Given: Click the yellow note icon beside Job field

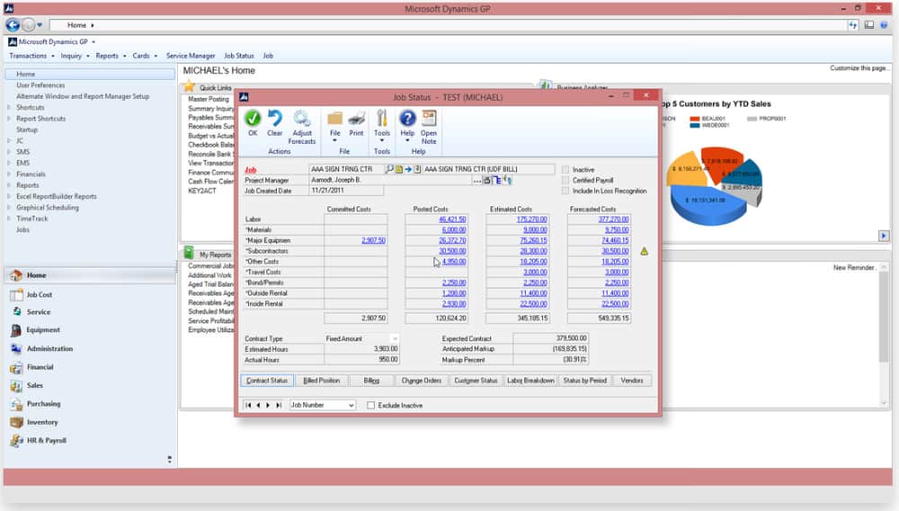Looking at the screenshot, I should point(399,169).
